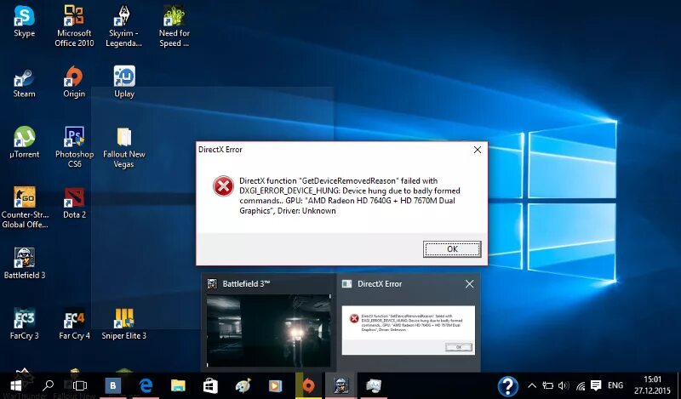Switch the ENG input language indicator
The width and height of the screenshot is (681, 399).
click(x=615, y=385)
